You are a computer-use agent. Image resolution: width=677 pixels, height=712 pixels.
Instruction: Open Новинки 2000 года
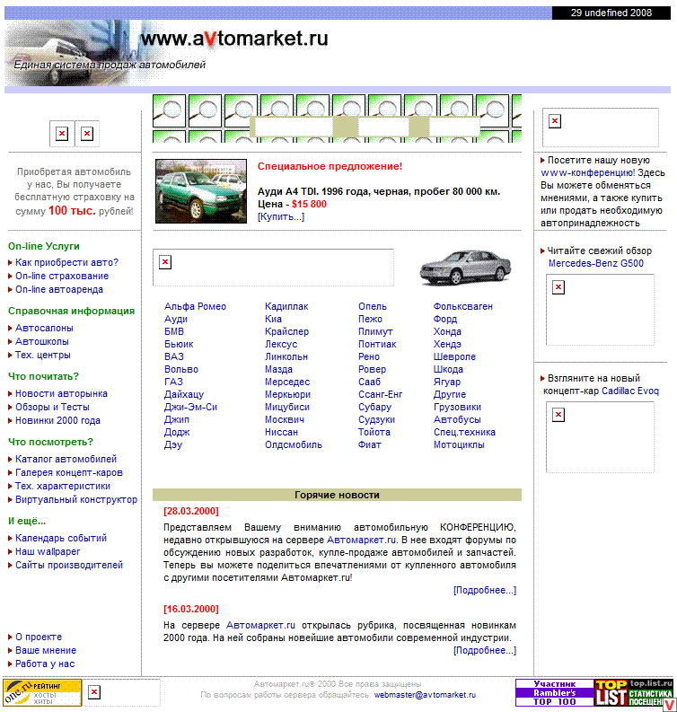tap(57, 421)
